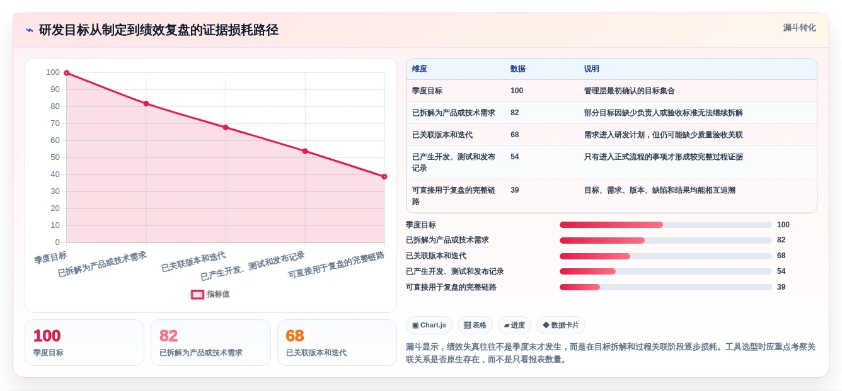Toggle the 指标值 legend swatch

pyautogui.click(x=197, y=294)
